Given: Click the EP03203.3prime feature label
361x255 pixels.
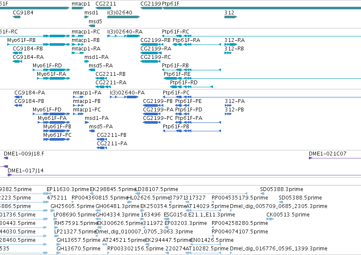Looking at the screenshot, I should [x=185, y=223].
